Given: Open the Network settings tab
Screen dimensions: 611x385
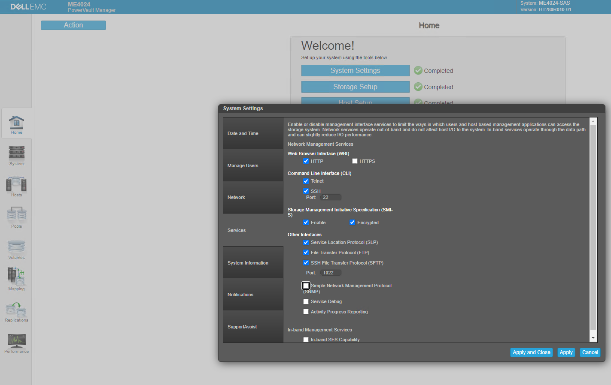Looking at the screenshot, I should tap(253, 197).
